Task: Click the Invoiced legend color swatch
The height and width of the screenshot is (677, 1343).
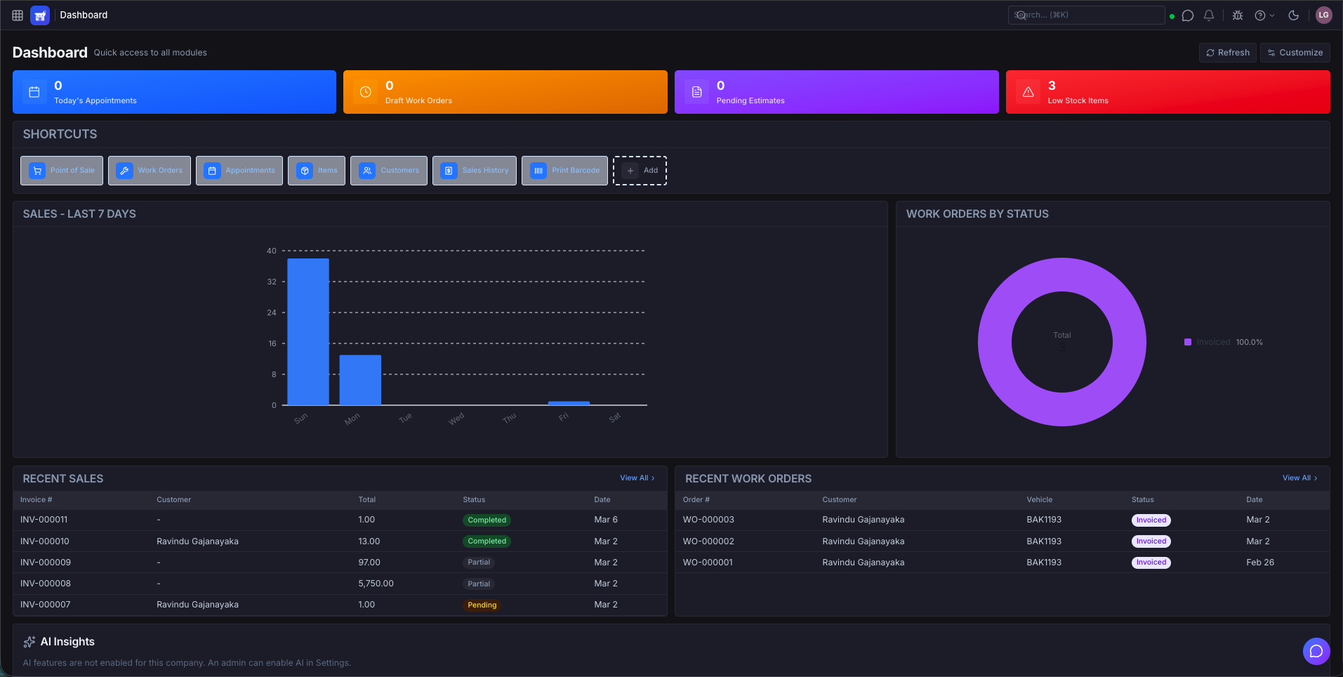Action: [1188, 342]
